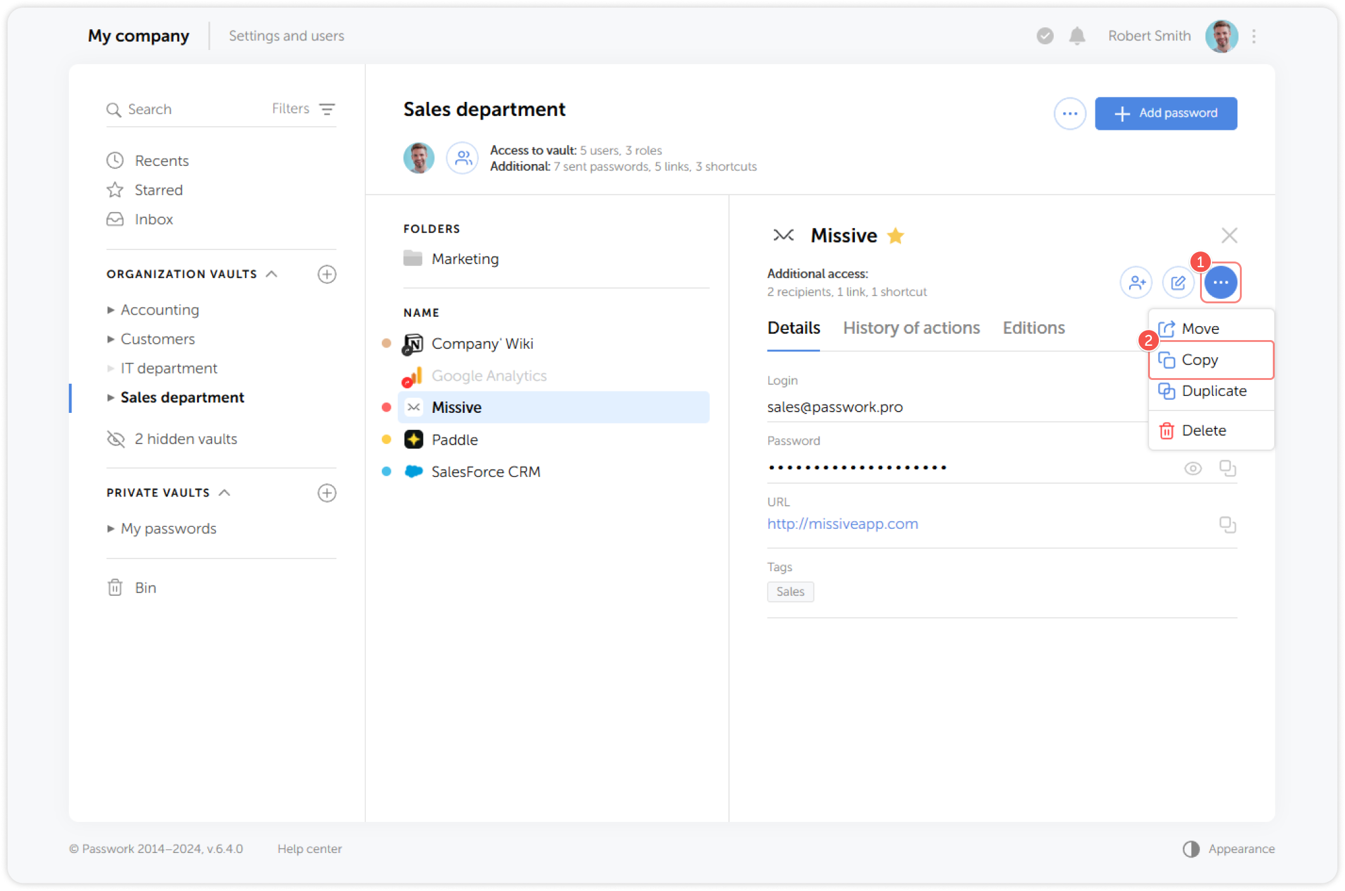Image resolution: width=1345 pixels, height=891 pixels.
Task: Expand the Accounting vault
Action: tap(111, 310)
